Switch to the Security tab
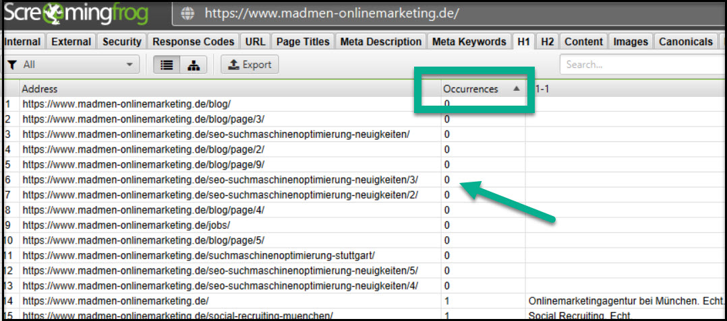 tap(121, 42)
